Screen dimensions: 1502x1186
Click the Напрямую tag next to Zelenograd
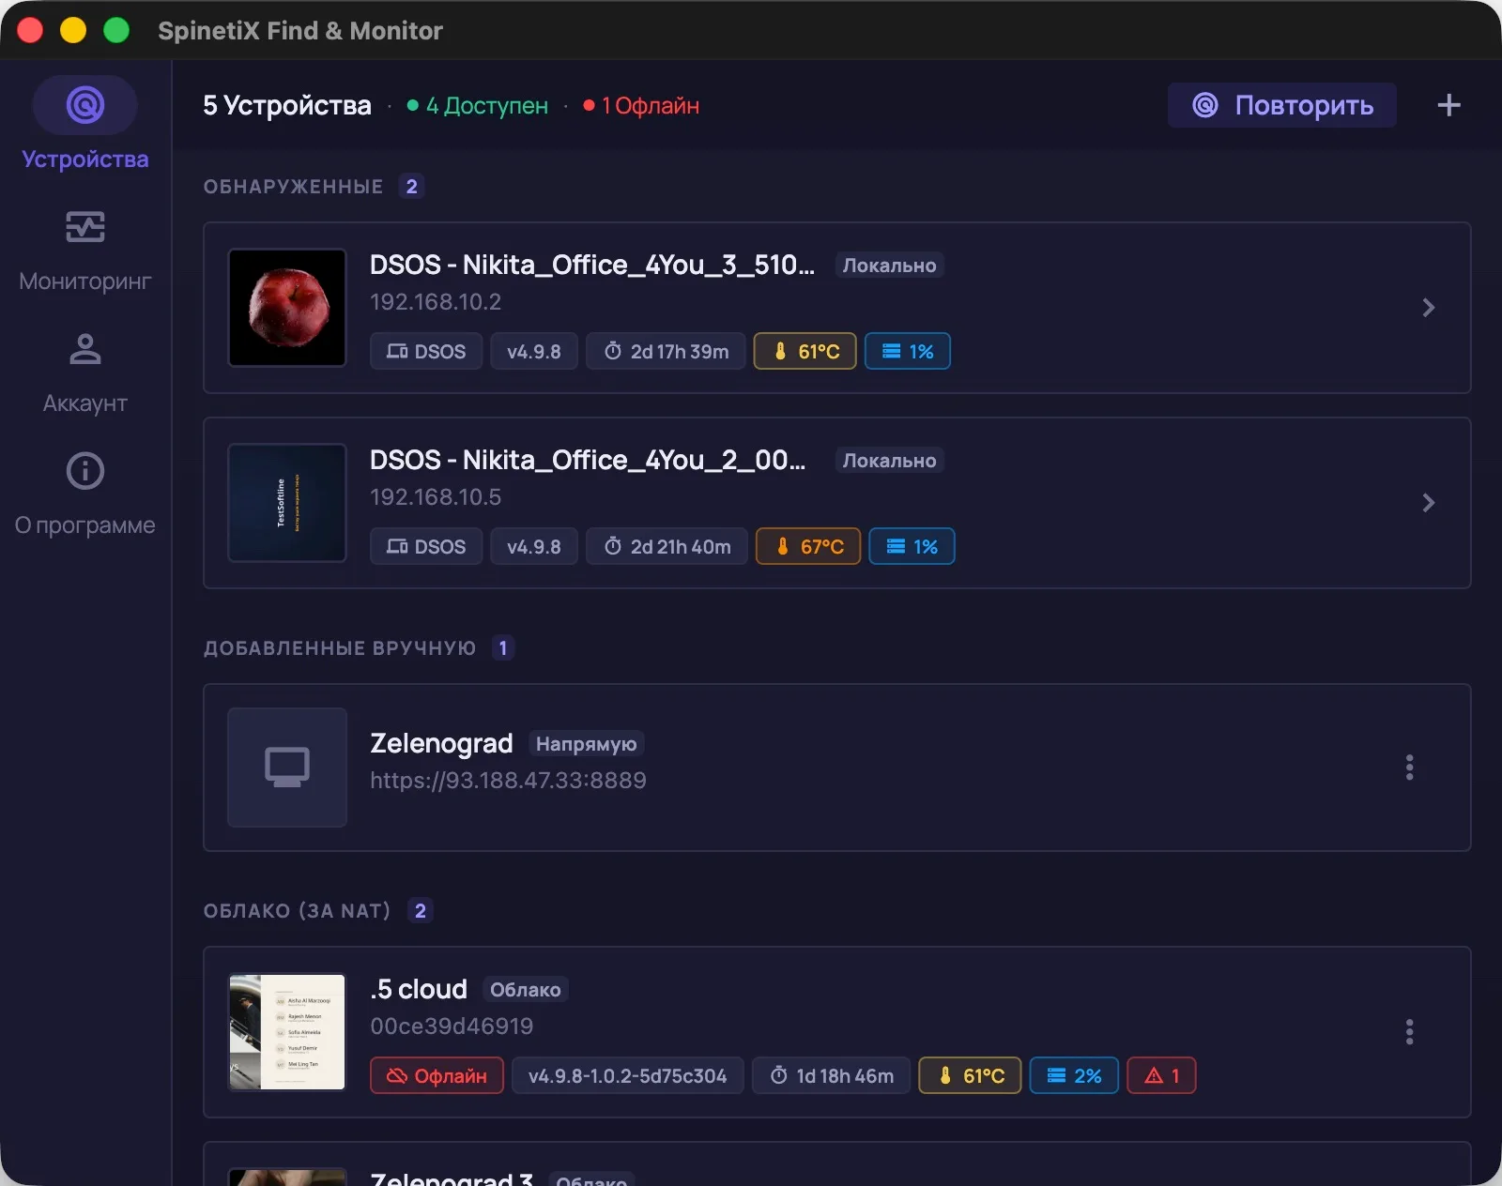click(x=586, y=744)
